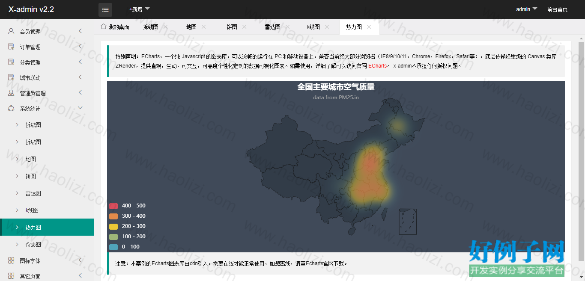
Task: Toggle the 300 - 400 legend swatch
Action: point(113,216)
